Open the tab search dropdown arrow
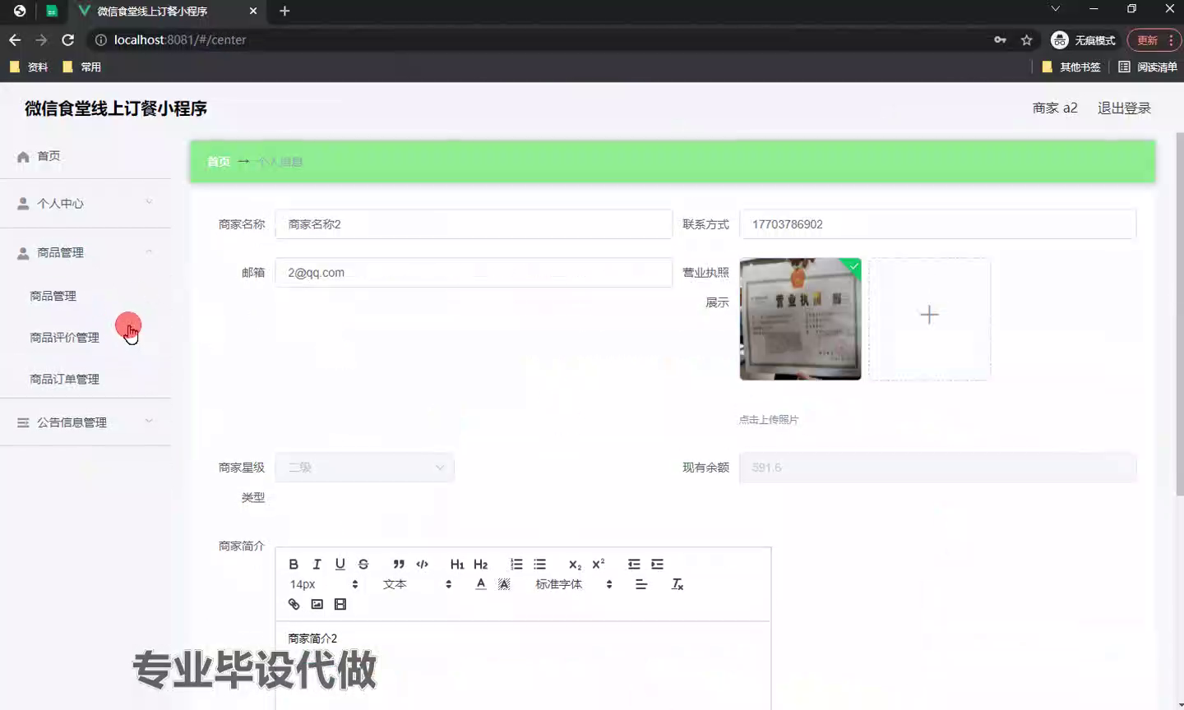This screenshot has height=710, width=1184. pos(1055,9)
